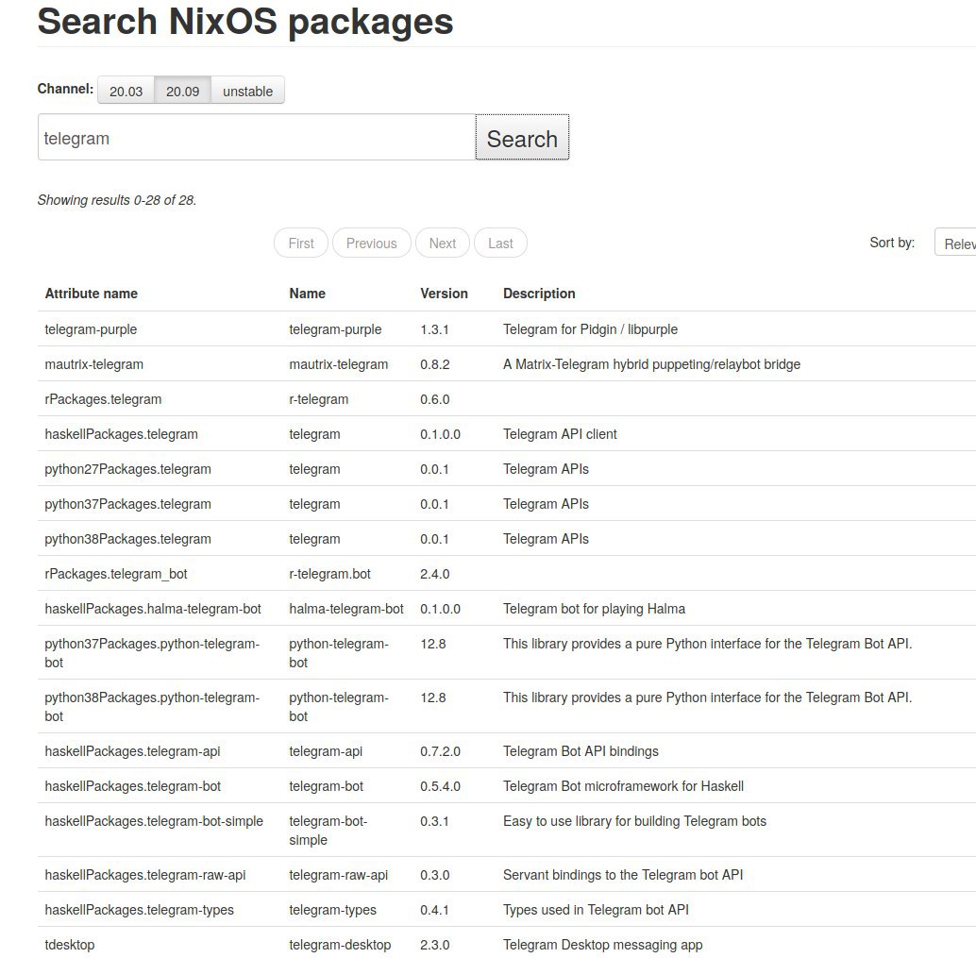
Task: Click description 'Telegram for Pidgin / libpurple'
Action: pos(590,329)
